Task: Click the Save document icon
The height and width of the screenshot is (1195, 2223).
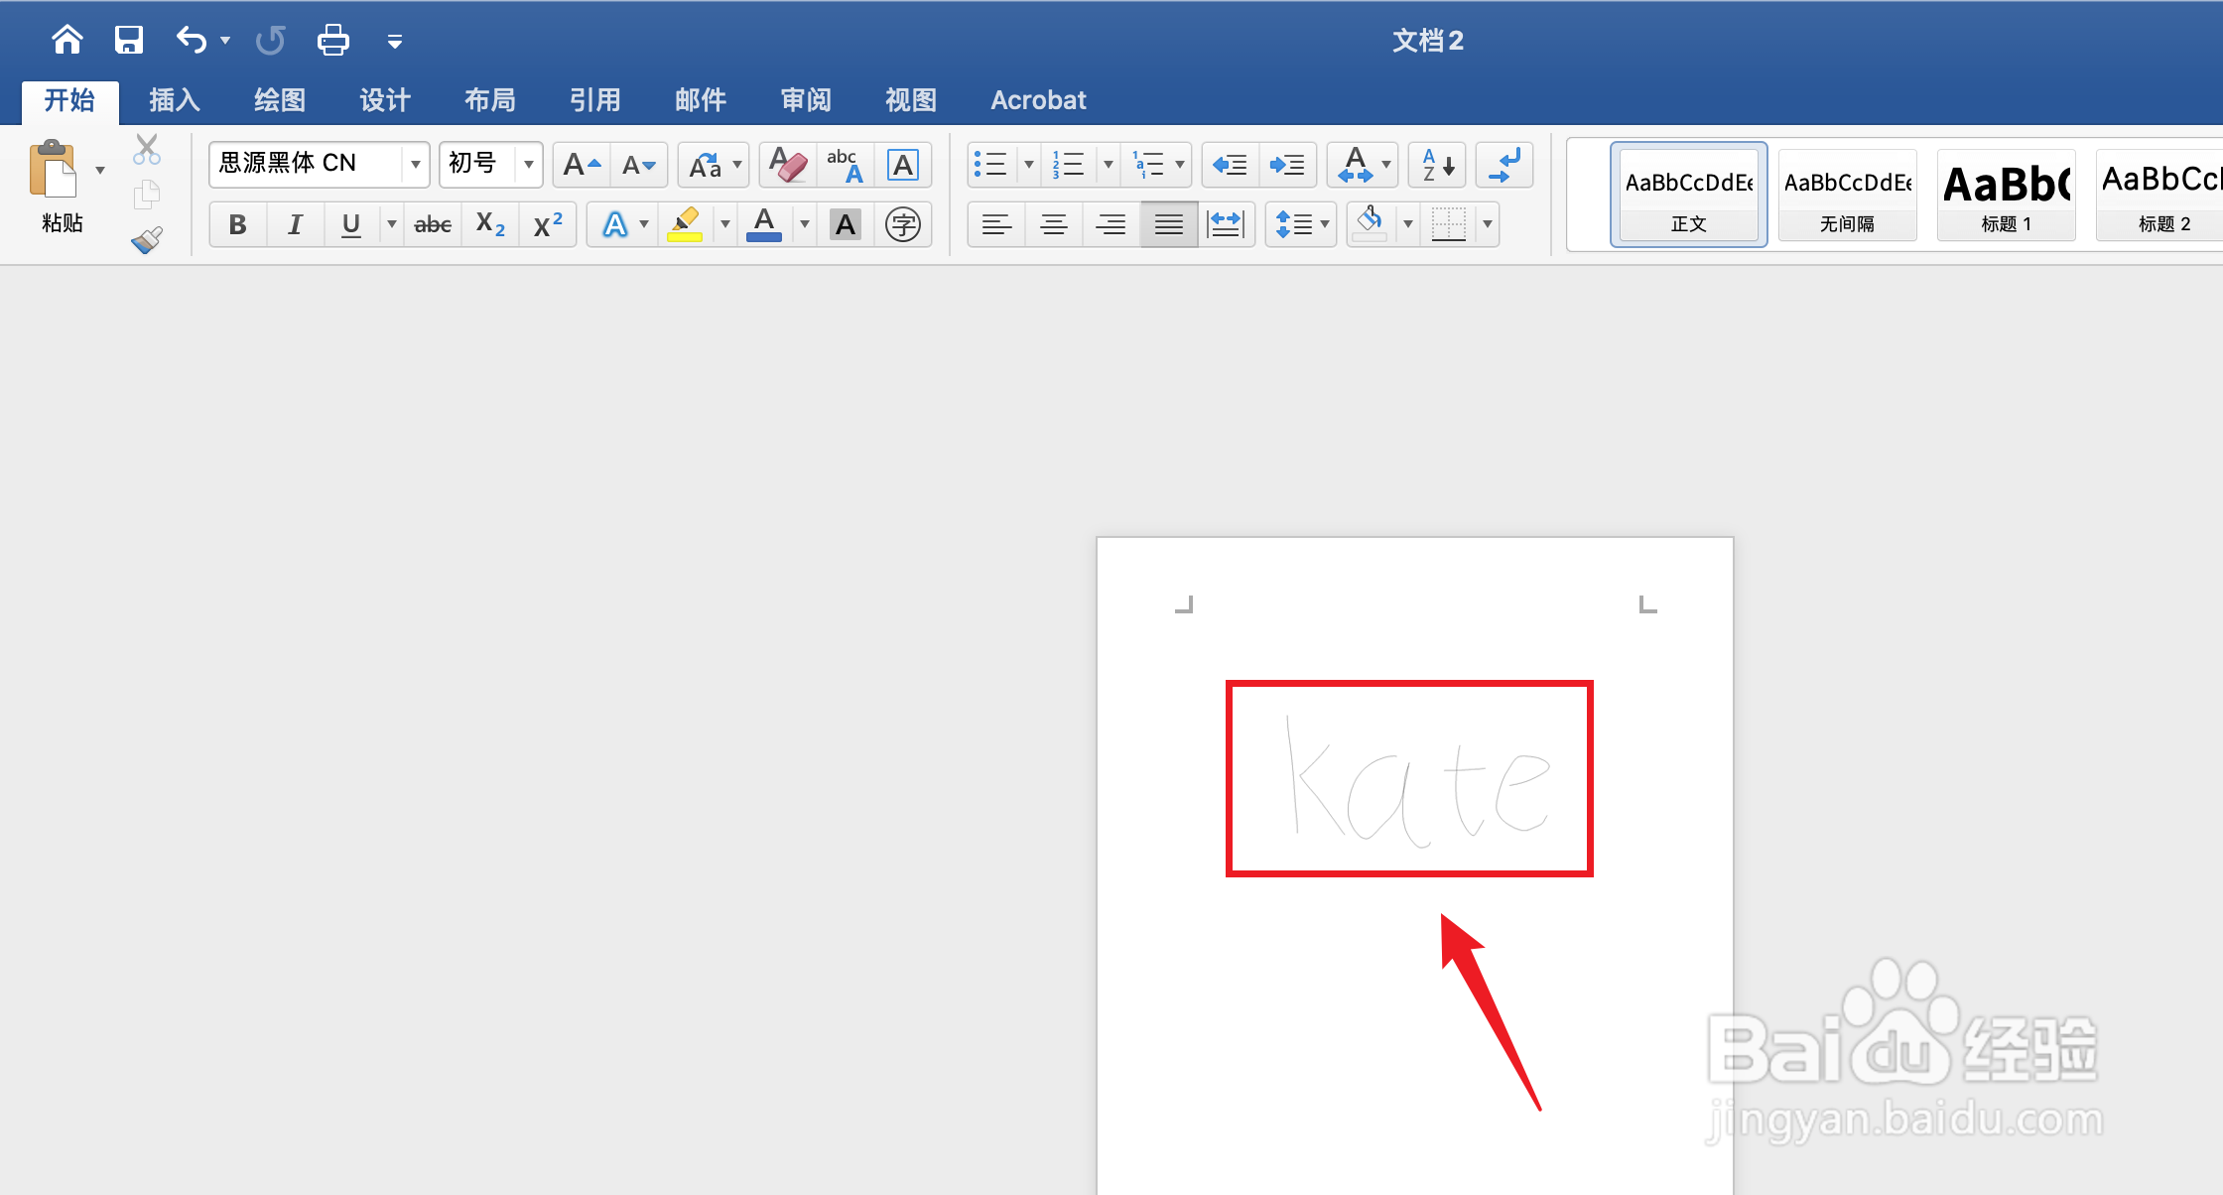Action: tap(129, 41)
